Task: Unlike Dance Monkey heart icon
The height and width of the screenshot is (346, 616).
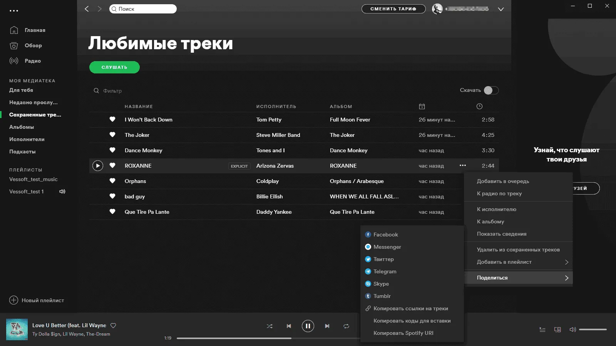Action: pyautogui.click(x=112, y=150)
